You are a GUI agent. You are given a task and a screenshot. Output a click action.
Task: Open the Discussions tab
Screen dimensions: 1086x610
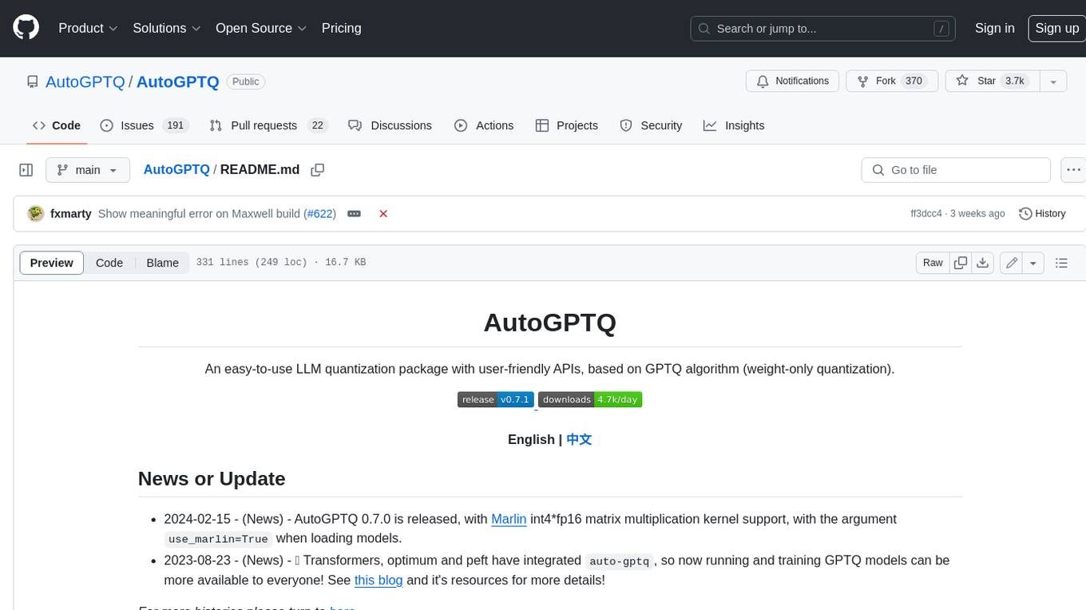(390, 125)
